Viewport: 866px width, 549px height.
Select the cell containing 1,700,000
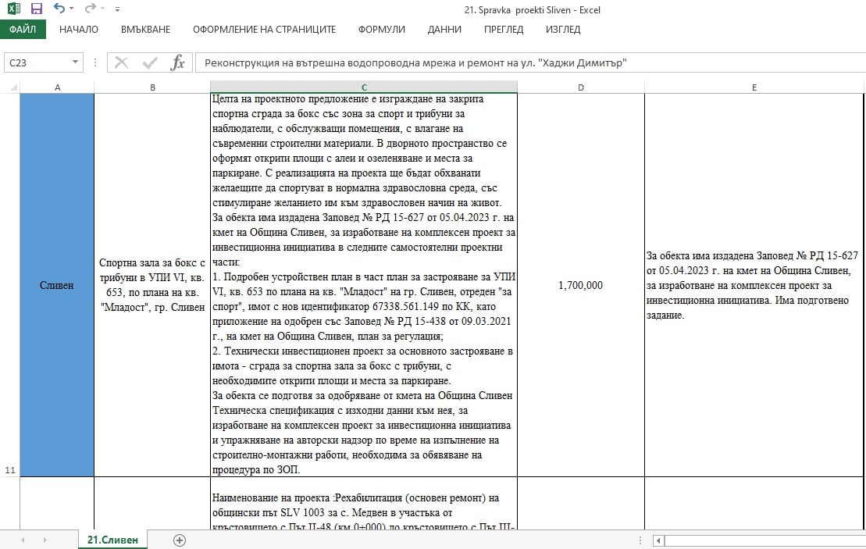pos(581,286)
